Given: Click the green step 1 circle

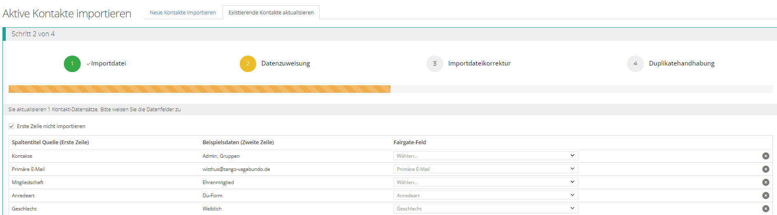Looking at the screenshot, I should 72,64.
